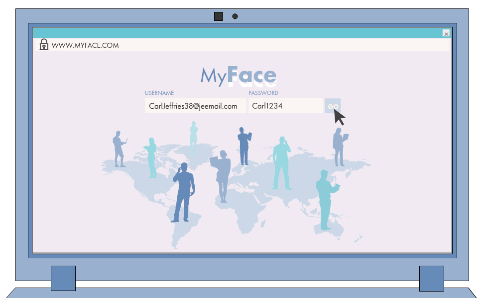This screenshot has height=298, width=488.
Task: Click the WWW.MYFACE.COM address bar
Action: point(86,45)
